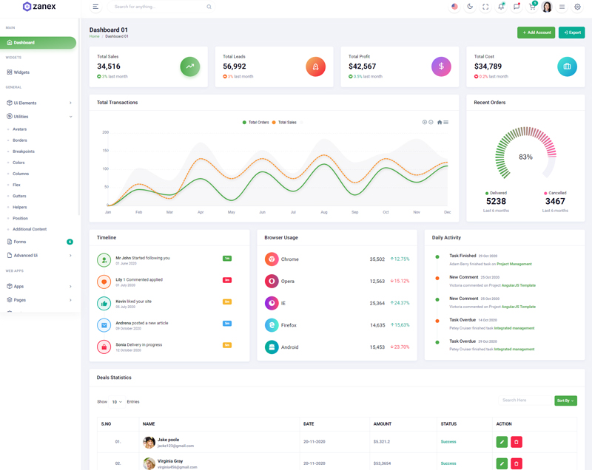This screenshot has width=592, height=470.
Task: Toggle dark mode with the moon icon
Action: click(470, 7)
